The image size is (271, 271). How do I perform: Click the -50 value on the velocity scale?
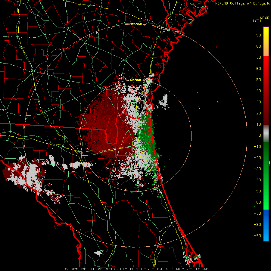point(257,191)
